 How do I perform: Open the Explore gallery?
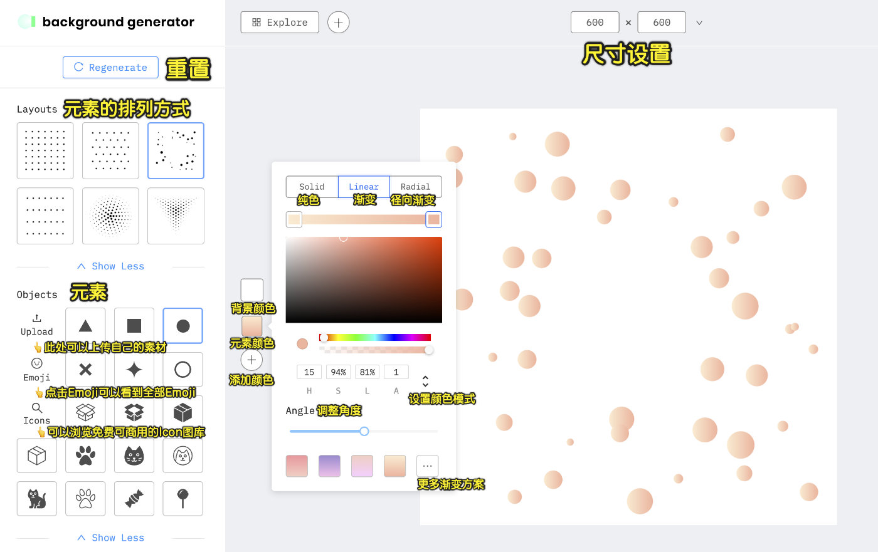[280, 23]
